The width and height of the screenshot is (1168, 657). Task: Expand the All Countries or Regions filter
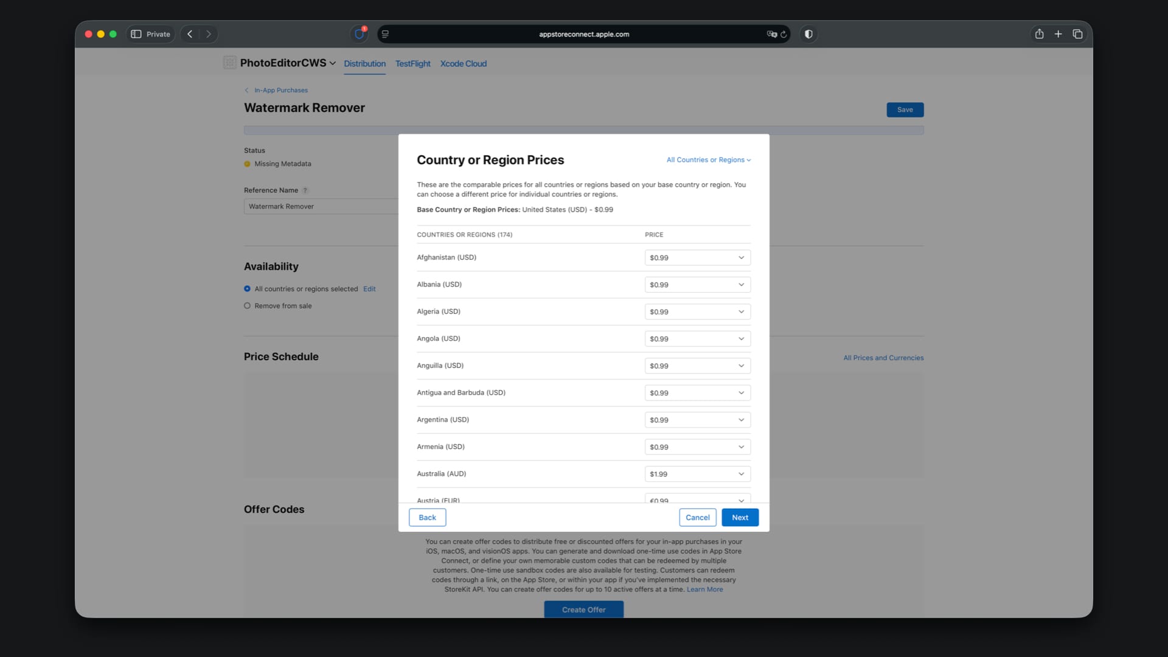click(x=708, y=160)
